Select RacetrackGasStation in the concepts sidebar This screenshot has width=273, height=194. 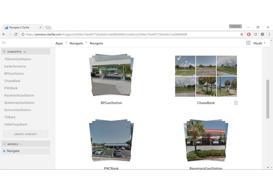coord(19,95)
